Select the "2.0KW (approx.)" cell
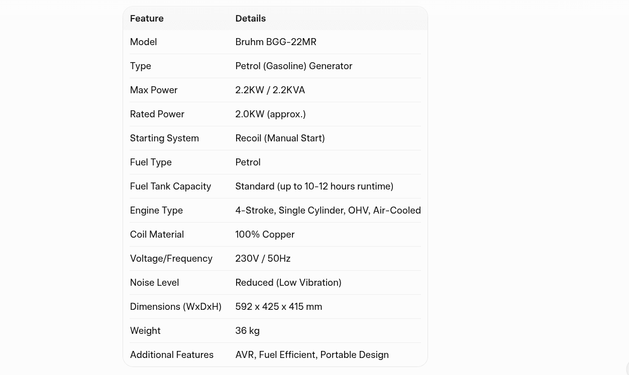This screenshot has height=375, width=629. point(270,114)
